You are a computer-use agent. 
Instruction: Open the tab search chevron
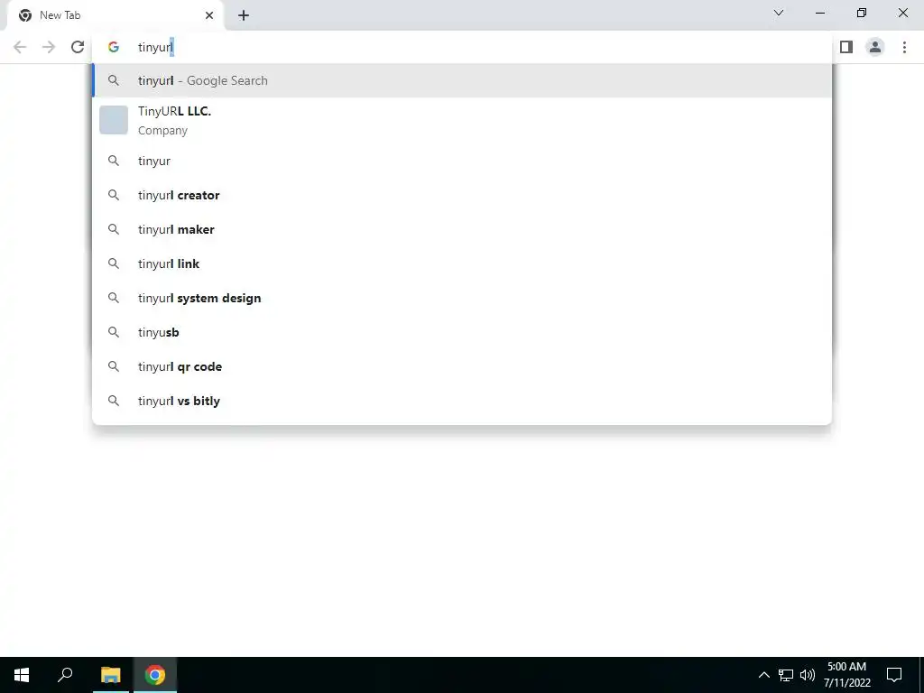coord(779,13)
